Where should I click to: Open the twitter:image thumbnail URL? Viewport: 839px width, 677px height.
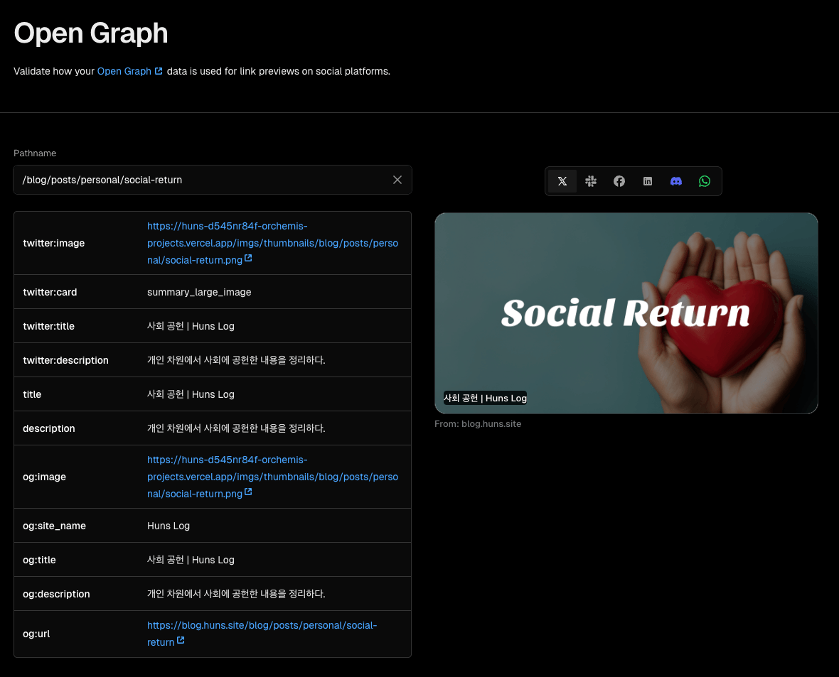coord(272,243)
